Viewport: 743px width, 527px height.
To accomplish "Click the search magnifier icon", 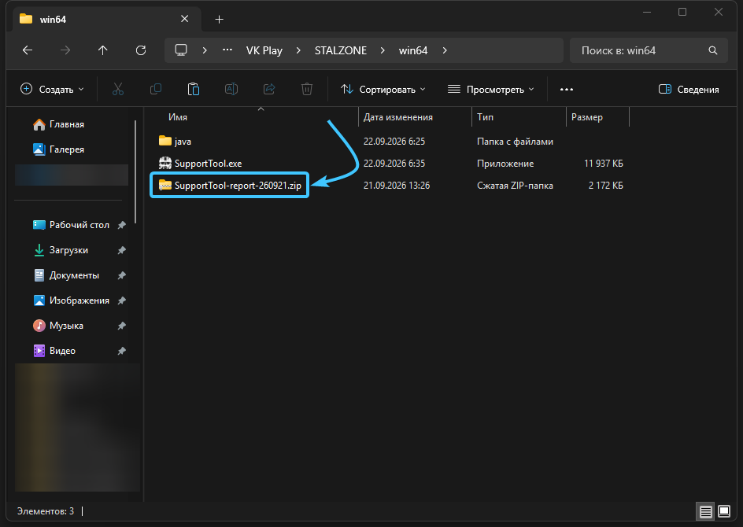I will 712,50.
